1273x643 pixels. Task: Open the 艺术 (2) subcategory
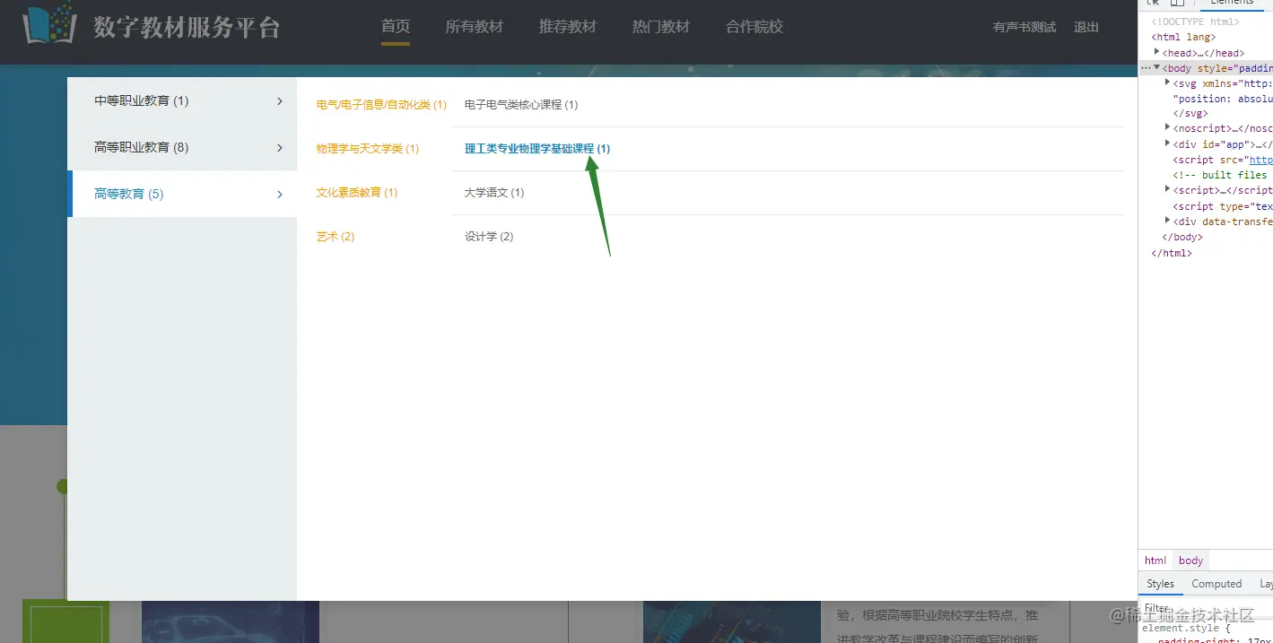pos(336,237)
